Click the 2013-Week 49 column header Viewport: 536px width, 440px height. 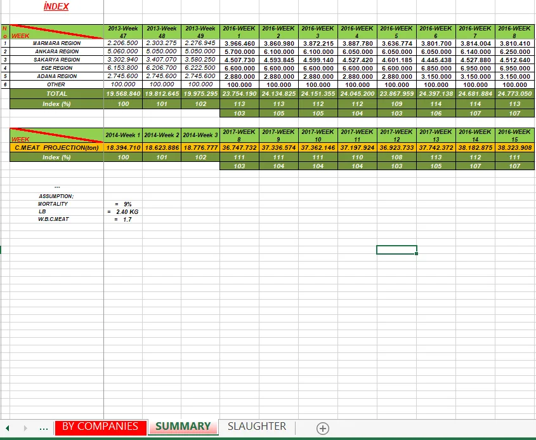coord(200,32)
